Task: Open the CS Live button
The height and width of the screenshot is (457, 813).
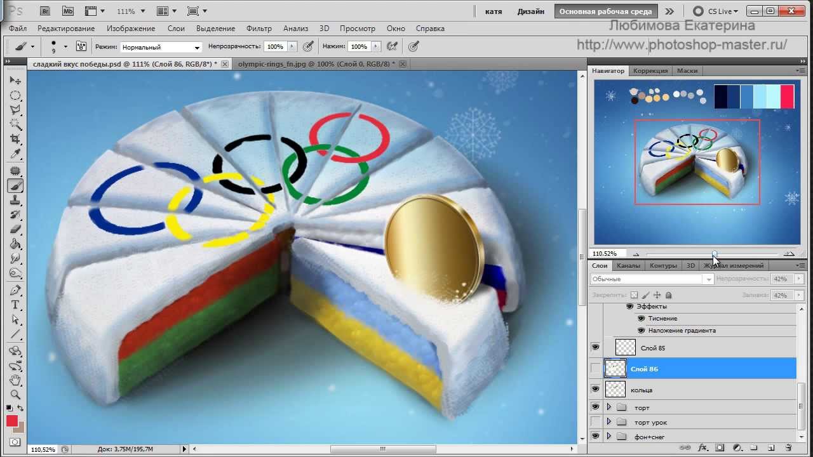Action: pyautogui.click(x=716, y=11)
